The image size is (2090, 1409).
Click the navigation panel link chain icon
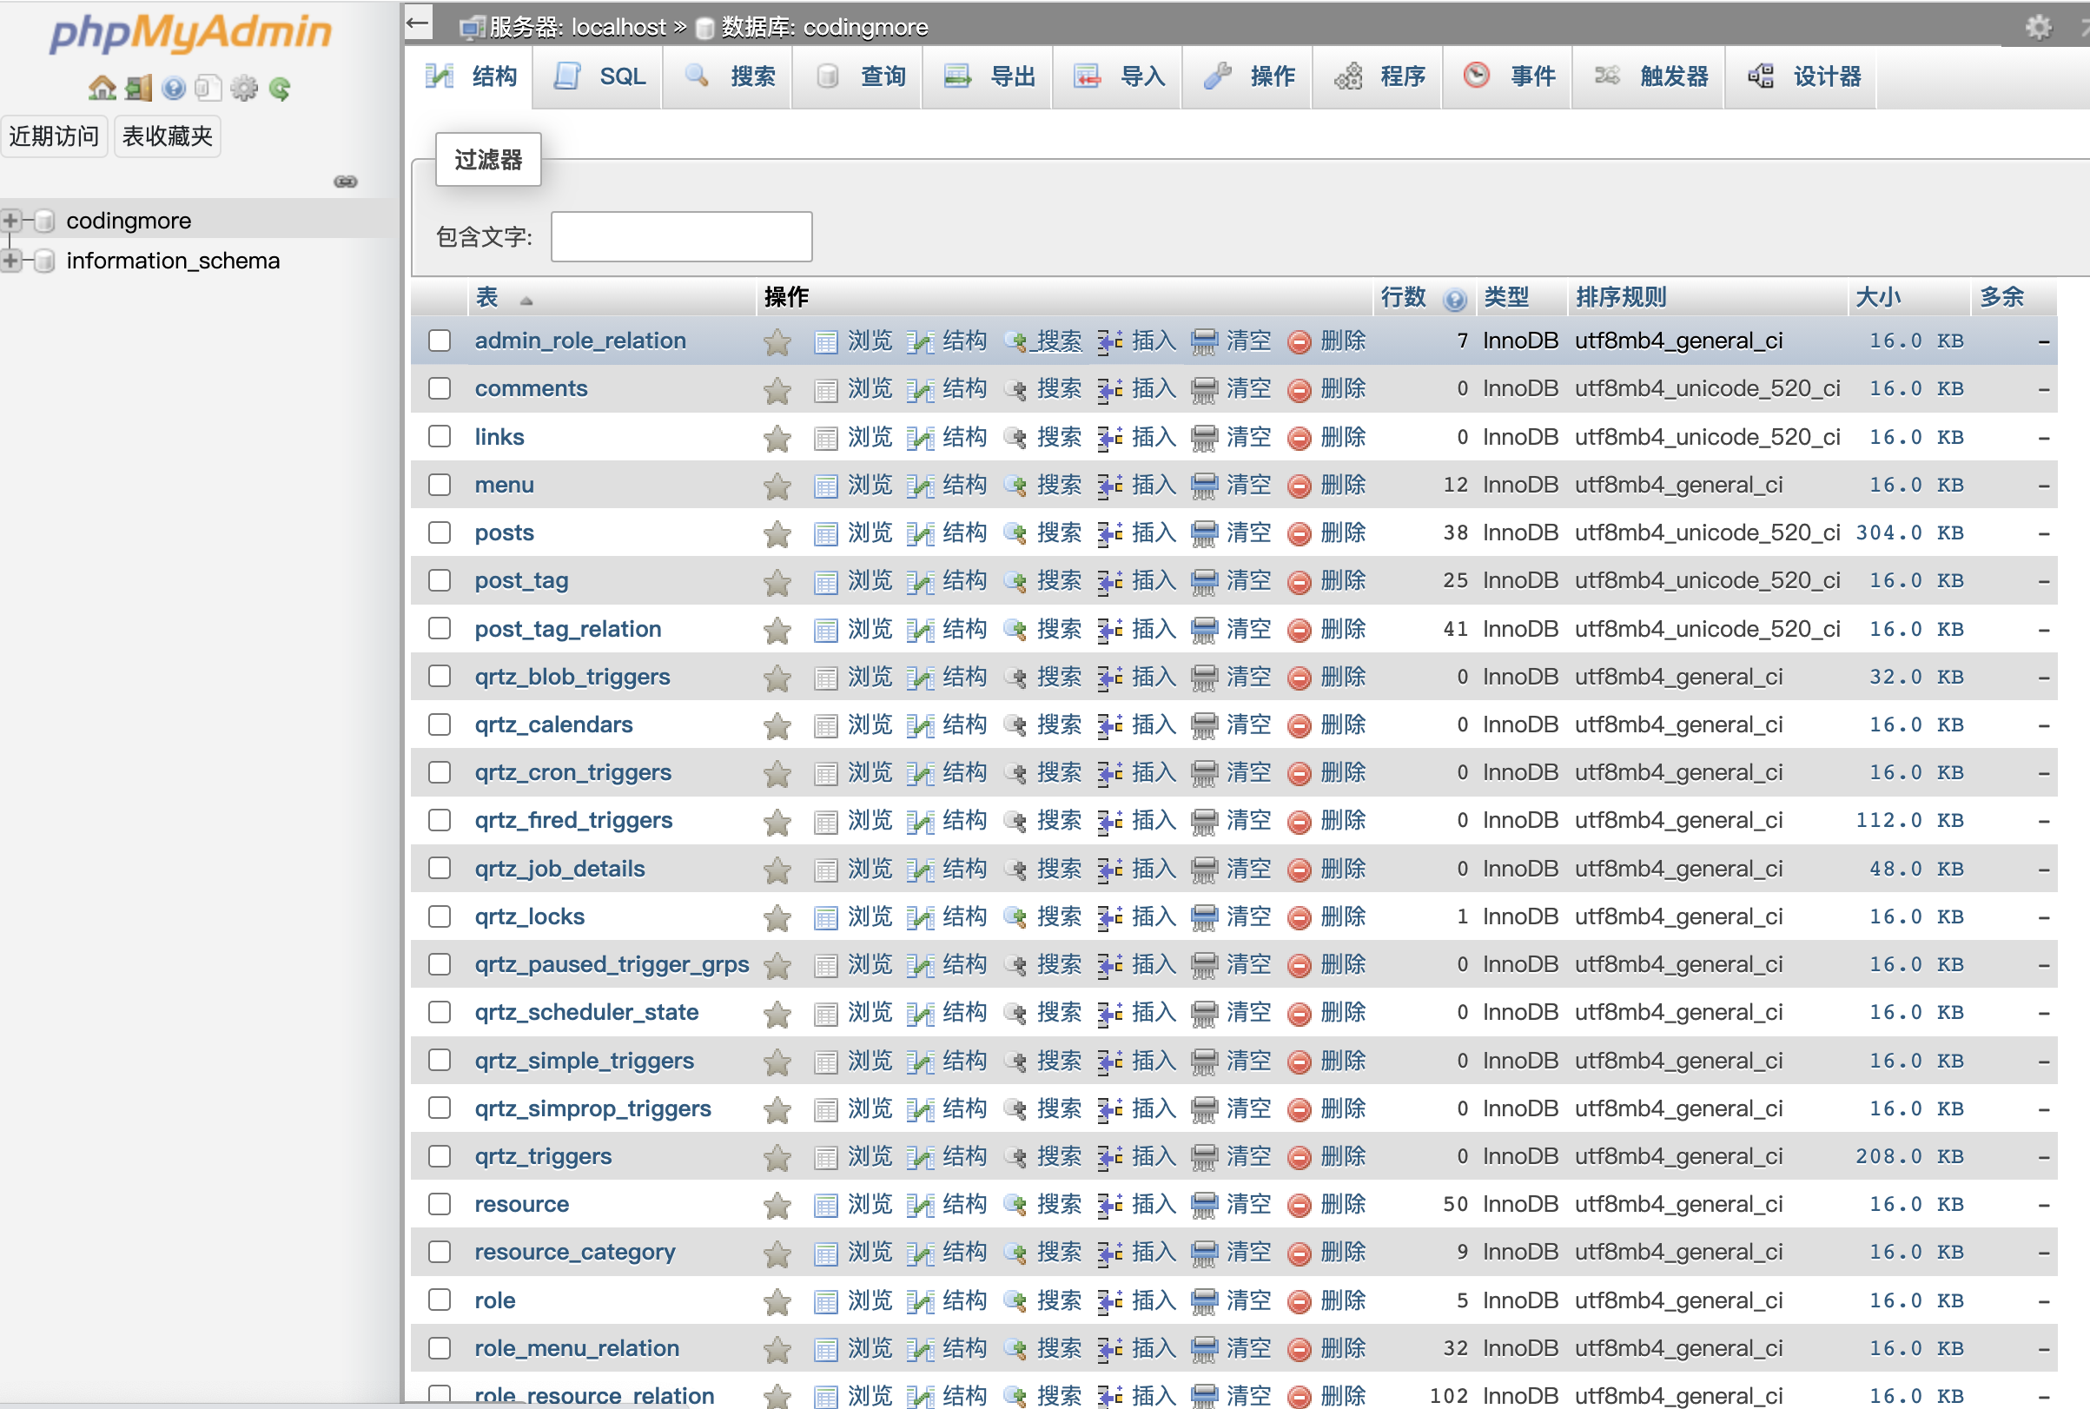[x=345, y=182]
